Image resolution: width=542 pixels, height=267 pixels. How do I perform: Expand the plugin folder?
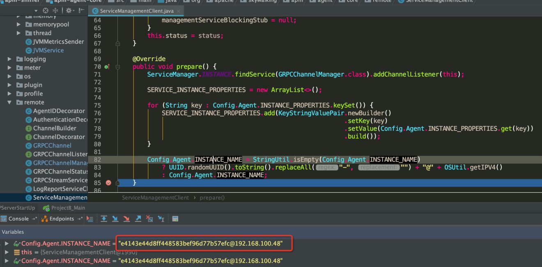(x=9, y=85)
